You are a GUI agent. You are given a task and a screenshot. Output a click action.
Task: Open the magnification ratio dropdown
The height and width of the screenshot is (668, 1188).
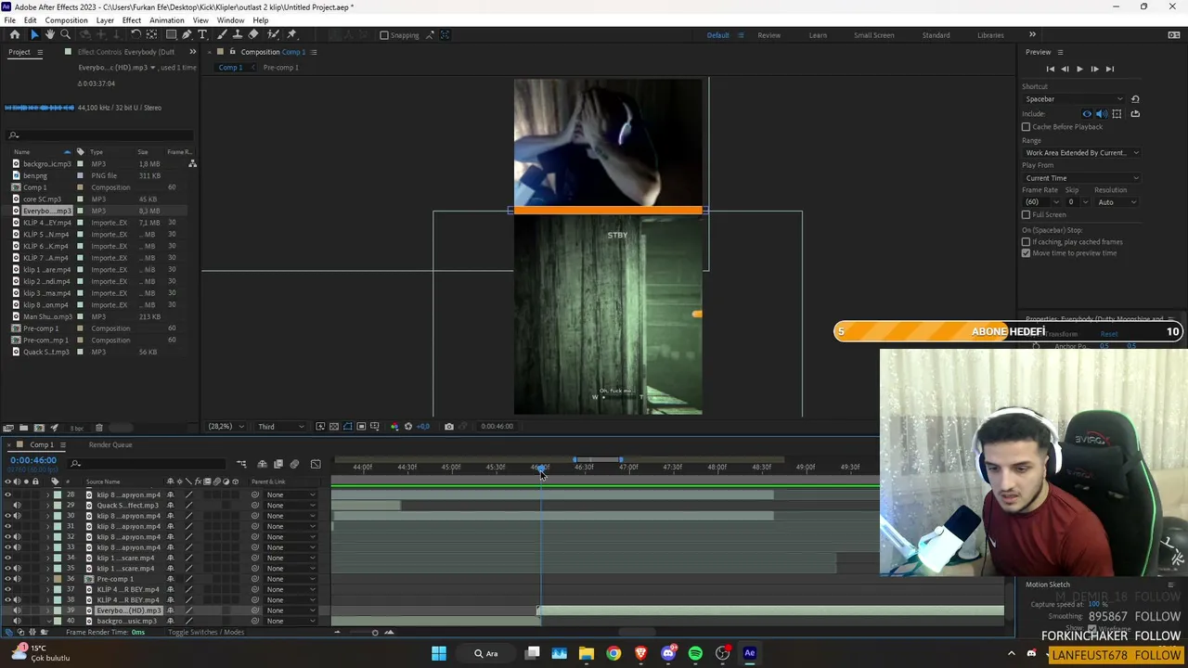point(226,427)
